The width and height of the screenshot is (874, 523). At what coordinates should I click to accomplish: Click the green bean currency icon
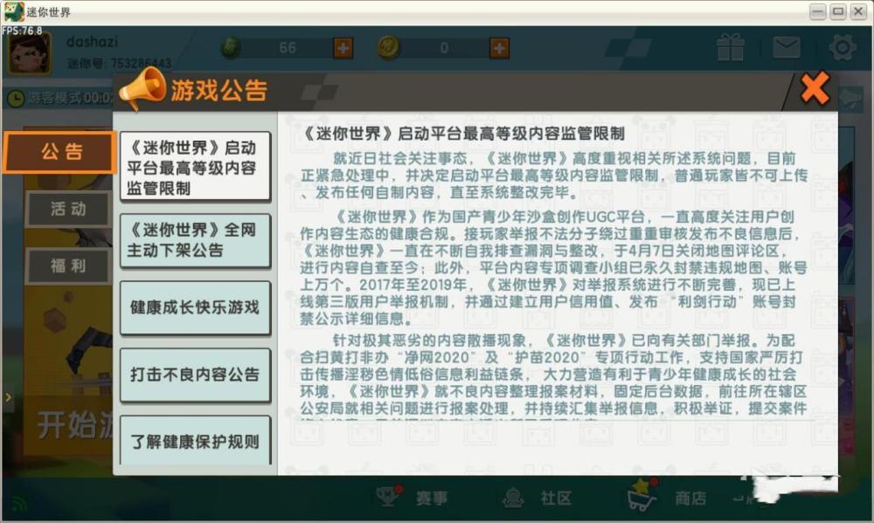pos(231,48)
